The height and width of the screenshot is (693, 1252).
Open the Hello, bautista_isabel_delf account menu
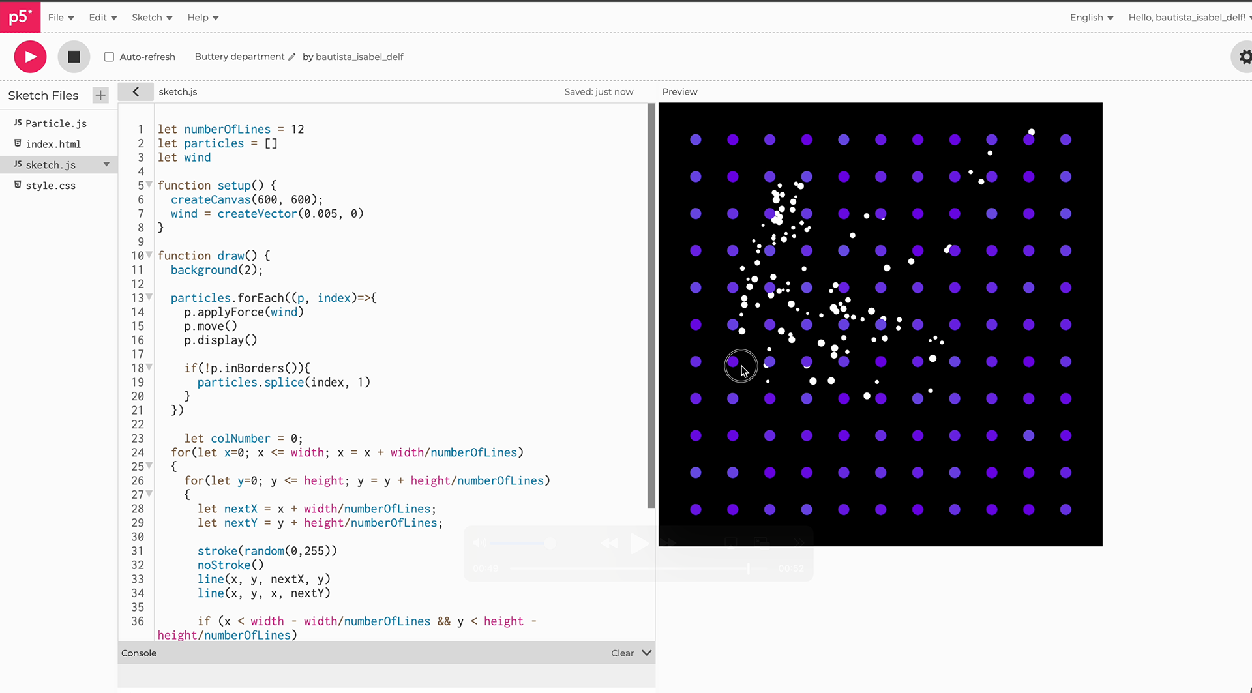point(1190,18)
